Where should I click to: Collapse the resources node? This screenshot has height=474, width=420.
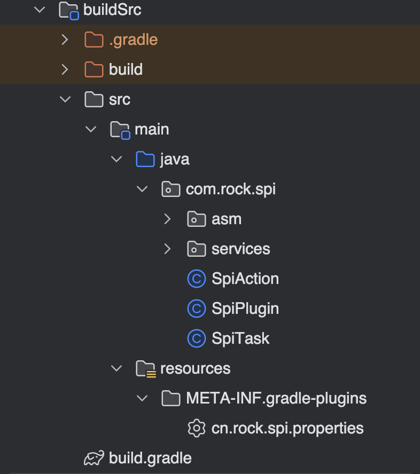click(116, 368)
